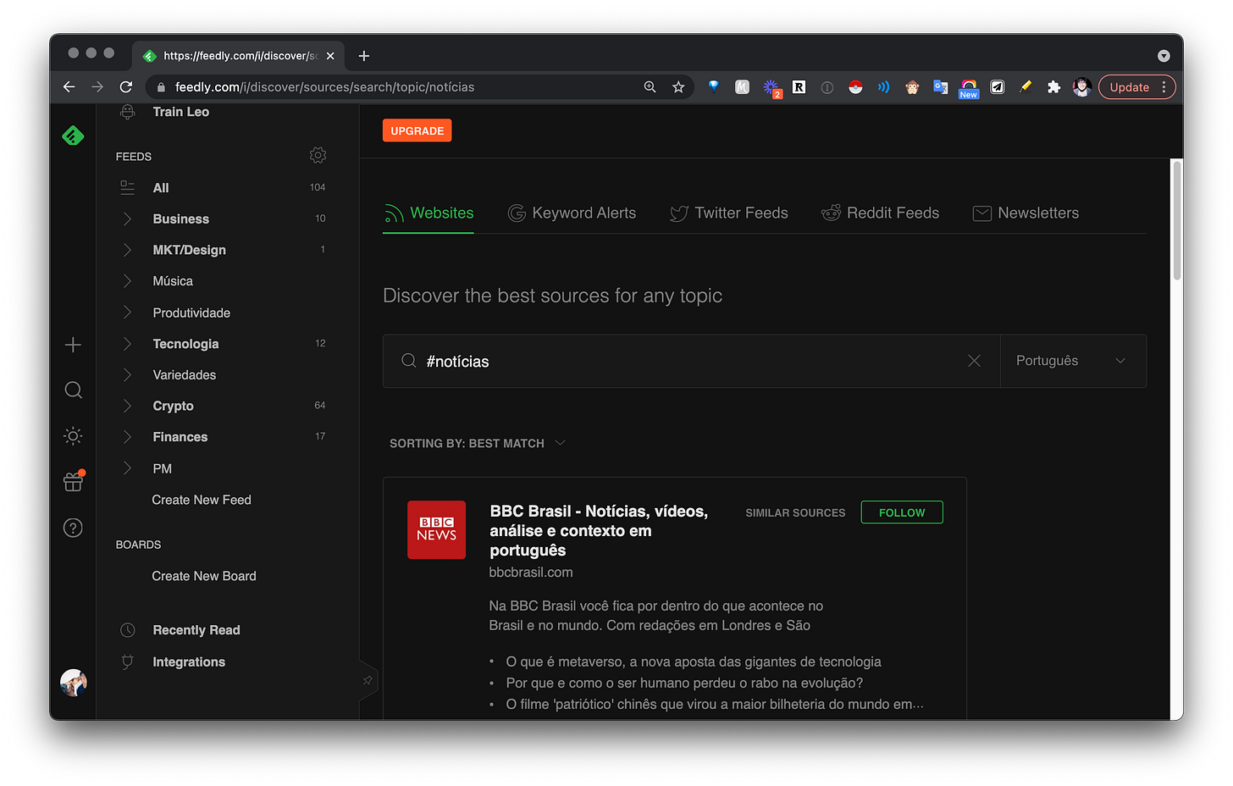Click the black R extension icon
The height and width of the screenshot is (786, 1233).
(x=799, y=87)
